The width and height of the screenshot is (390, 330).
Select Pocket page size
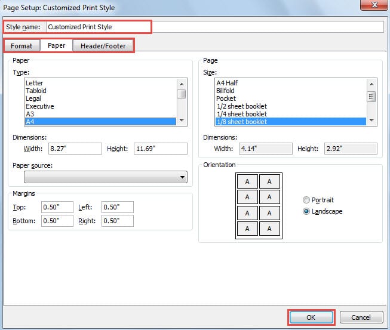pos(226,98)
